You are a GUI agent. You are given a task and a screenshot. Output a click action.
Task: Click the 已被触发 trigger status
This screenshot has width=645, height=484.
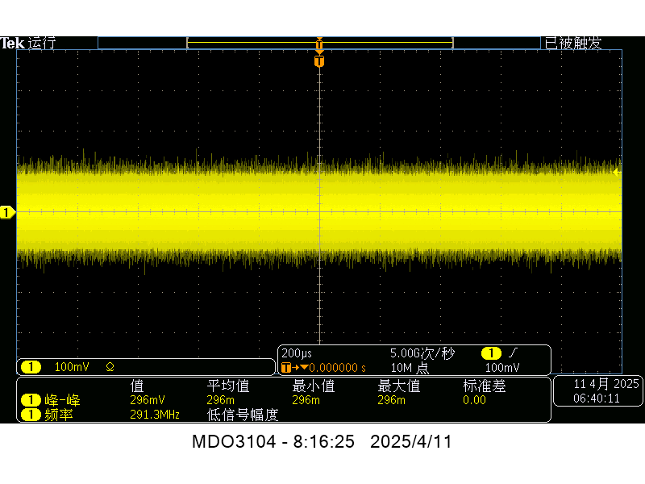click(x=573, y=43)
